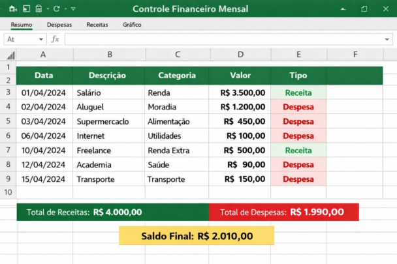Click the fx insert function icon
The height and width of the screenshot is (264, 397).
(x=56, y=39)
